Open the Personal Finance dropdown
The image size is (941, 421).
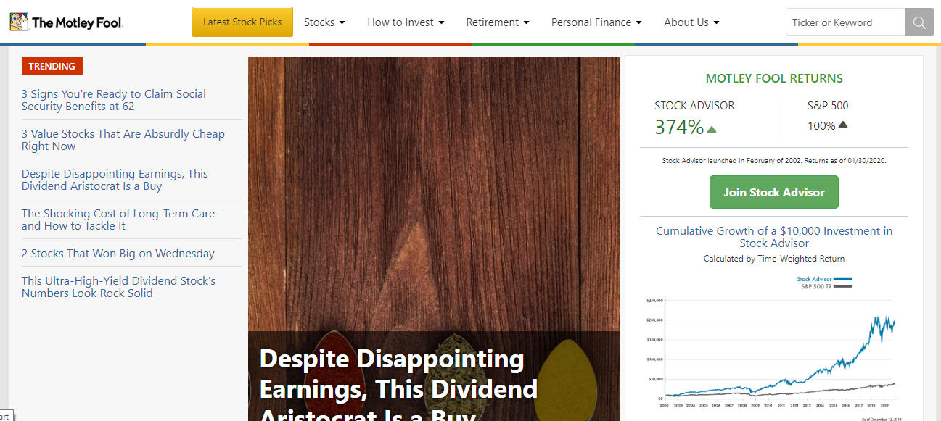click(596, 22)
